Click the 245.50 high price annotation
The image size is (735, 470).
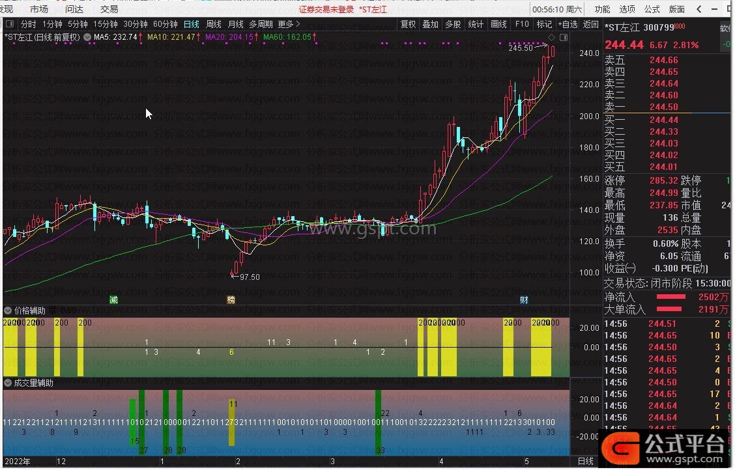[521, 48]
